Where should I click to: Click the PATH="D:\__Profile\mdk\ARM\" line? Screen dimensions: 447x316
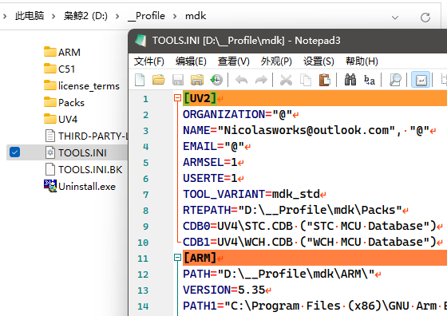[279, 274]
